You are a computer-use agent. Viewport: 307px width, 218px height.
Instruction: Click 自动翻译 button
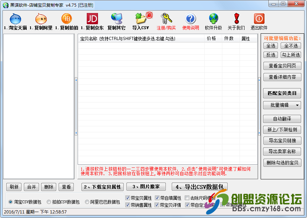tap(282, 119)
